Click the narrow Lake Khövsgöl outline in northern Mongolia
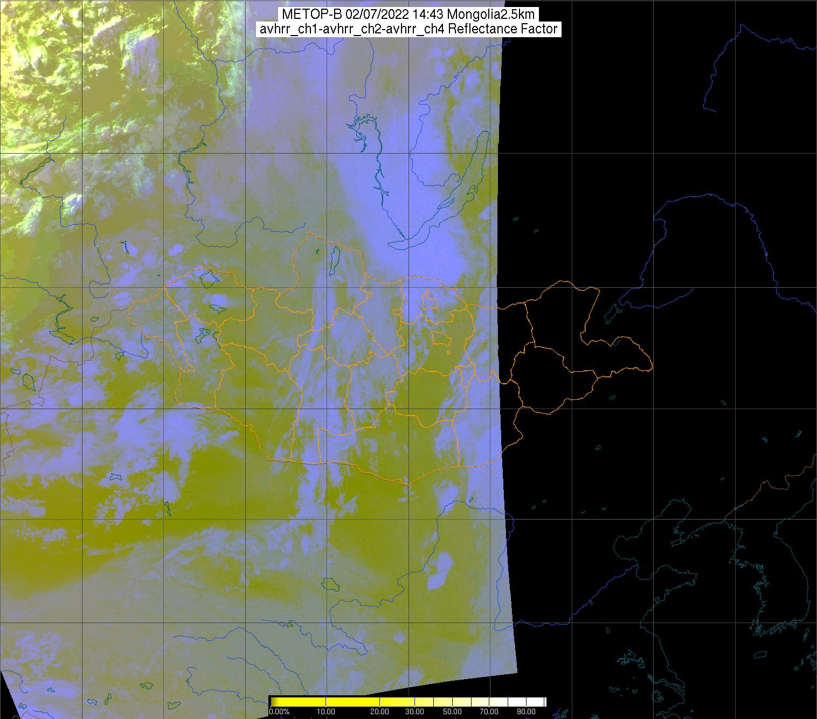Image resolution: width=817 pixels, height=719 pixels. click(x=334, y=258)
